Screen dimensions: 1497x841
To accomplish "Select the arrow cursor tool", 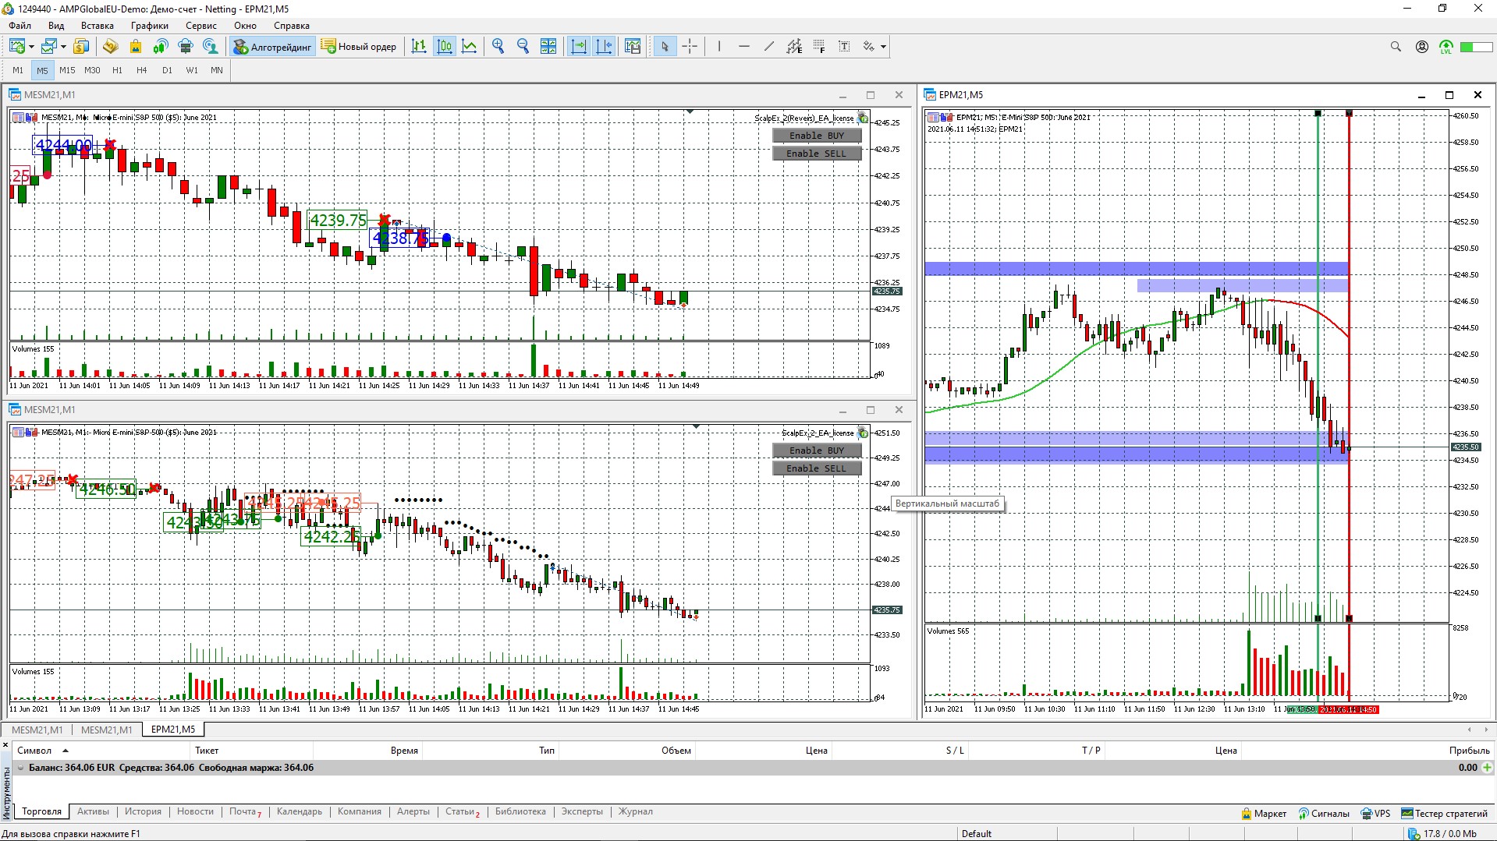I will click(x=665, y=47).
